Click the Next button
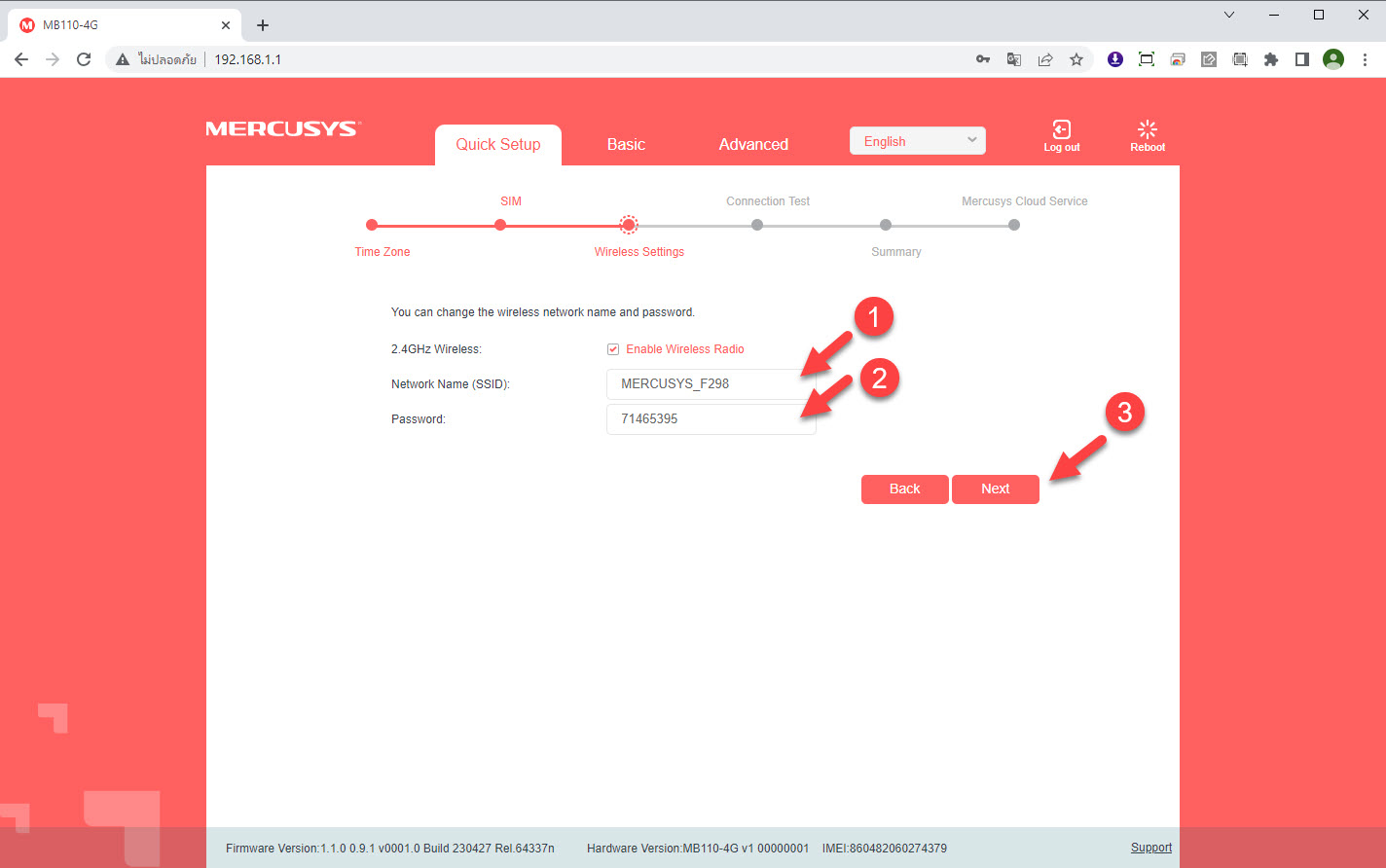1386x868 pixels. coord(996,489)
